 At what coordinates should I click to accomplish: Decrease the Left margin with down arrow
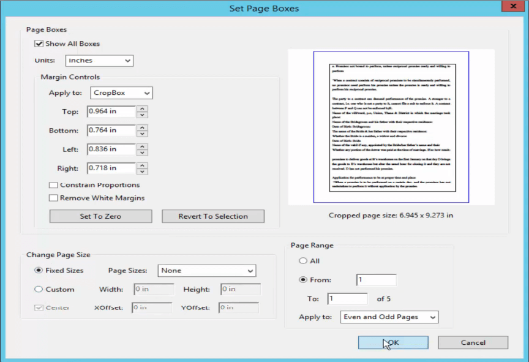(x=142, y=153)
